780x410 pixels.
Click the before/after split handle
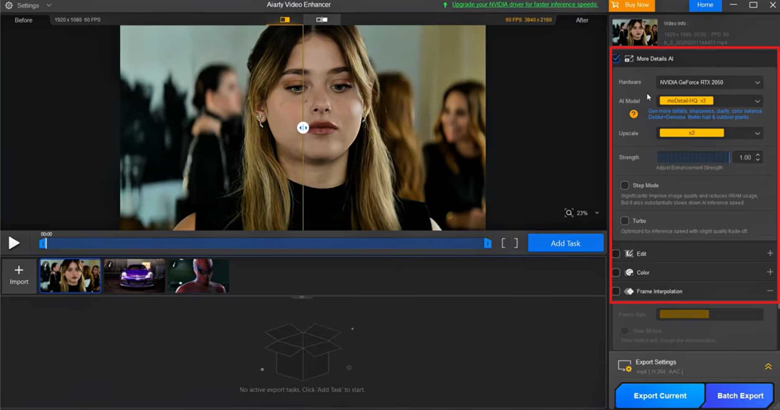click(x=303, y=127)
